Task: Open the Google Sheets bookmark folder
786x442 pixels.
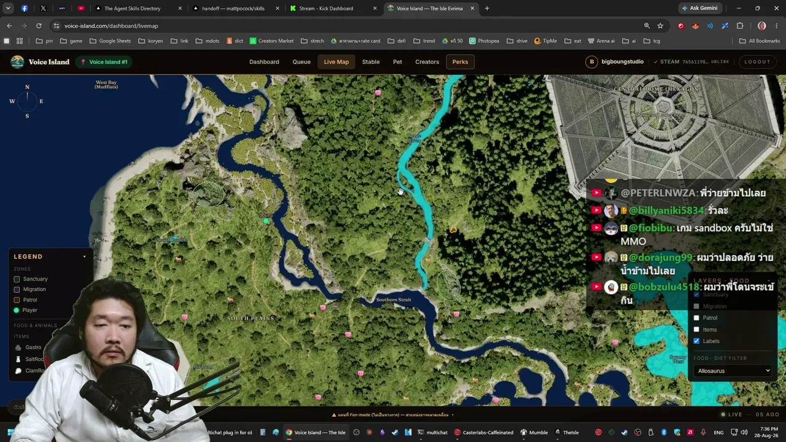Action: click(111, 41)
